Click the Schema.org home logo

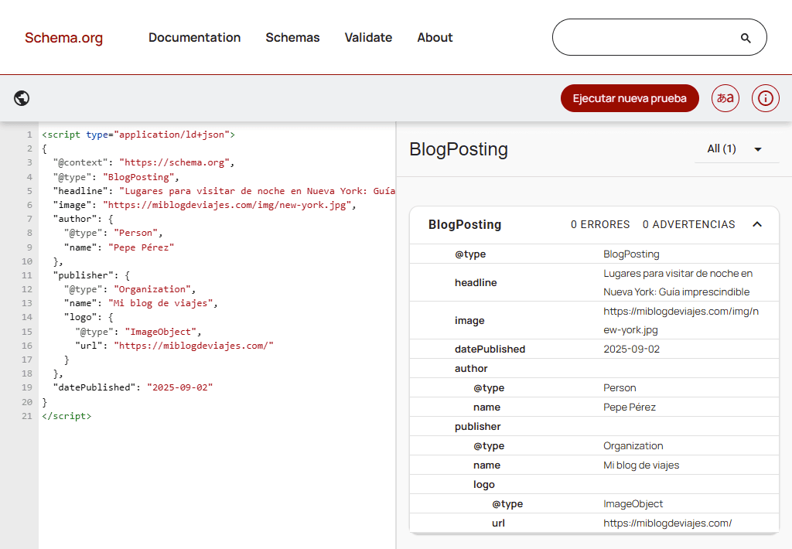[63, 38]
